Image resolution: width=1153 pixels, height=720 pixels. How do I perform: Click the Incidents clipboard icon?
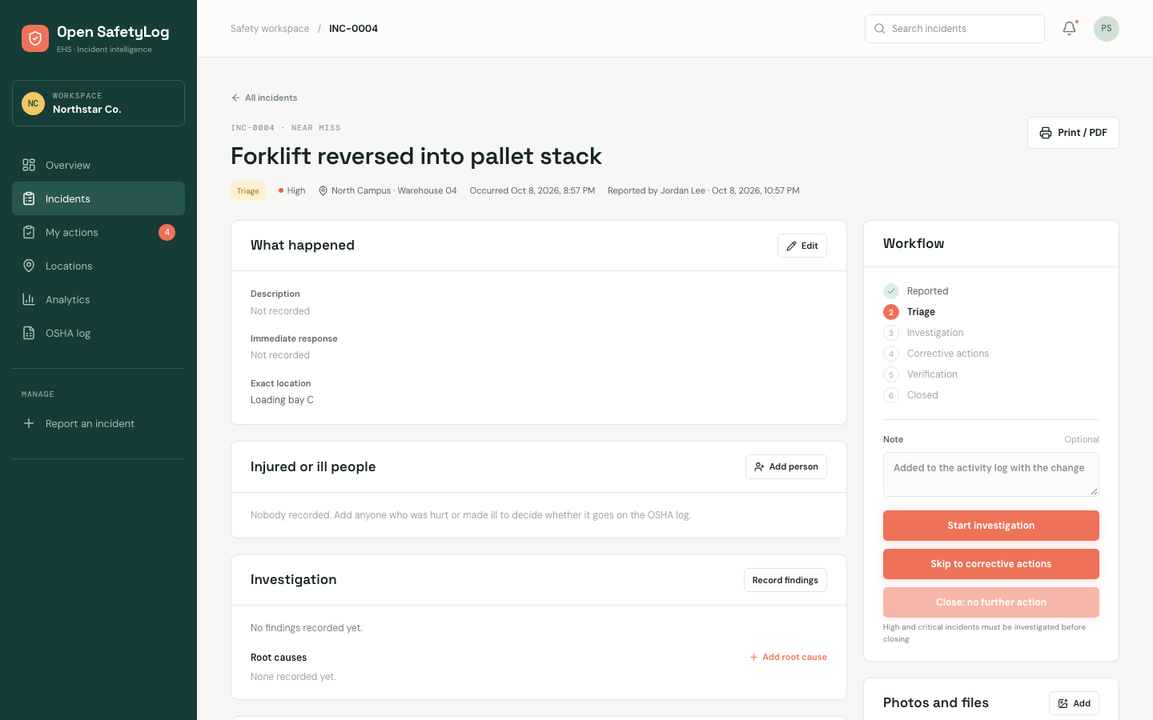[x=29, y=198]
